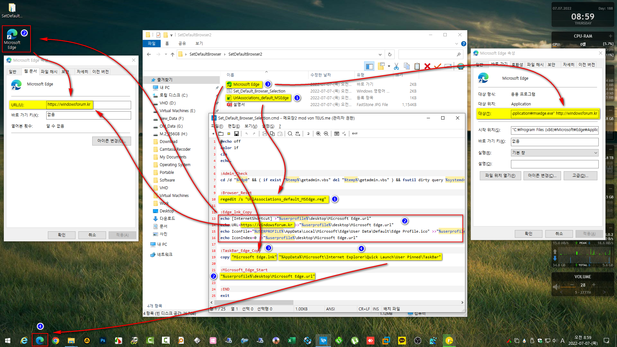Open the 설정(S) menu in Notepad2

click(x=268, y=126)
